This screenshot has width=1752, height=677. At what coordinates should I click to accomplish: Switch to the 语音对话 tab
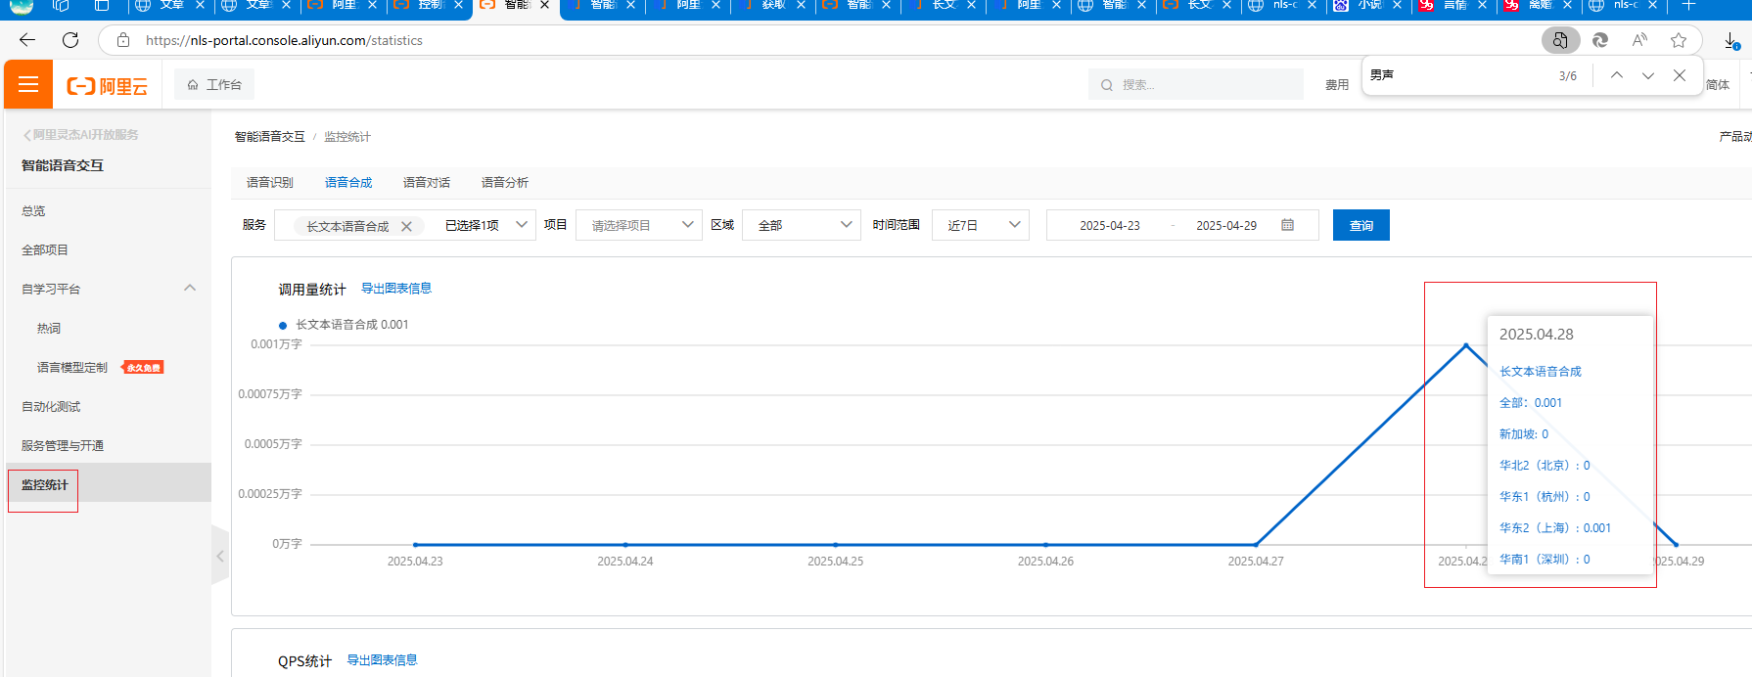[x=427, y=183]
